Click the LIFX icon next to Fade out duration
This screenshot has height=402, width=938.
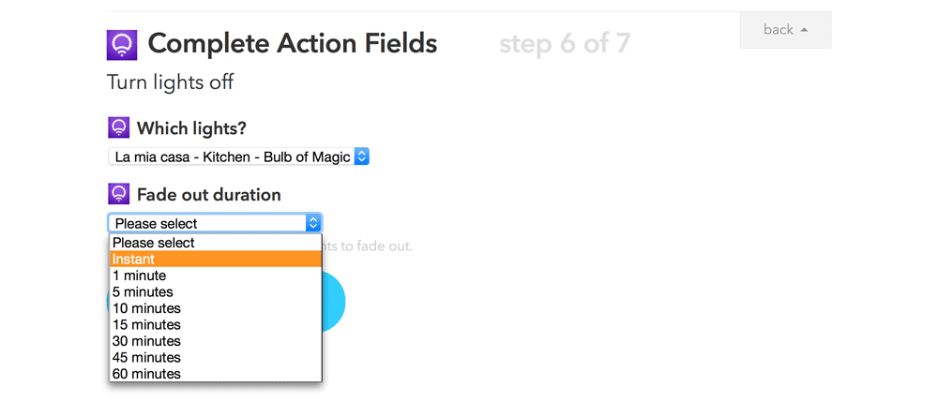click(118, 195)
